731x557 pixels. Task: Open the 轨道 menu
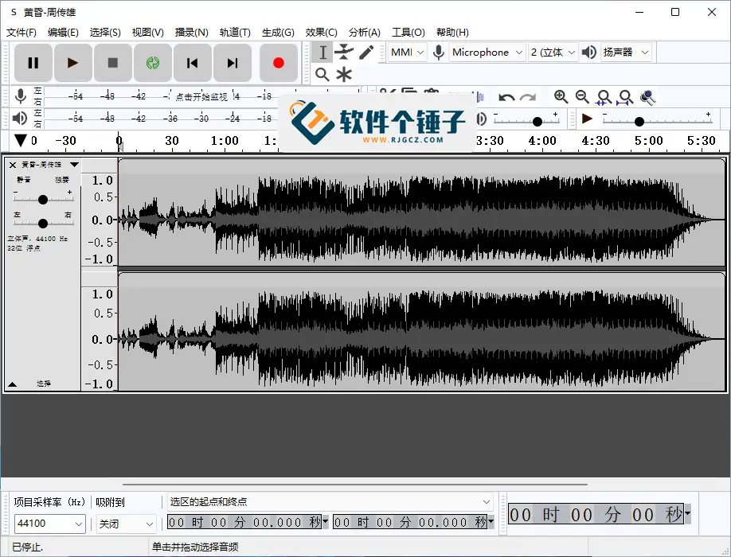[235, 32]
